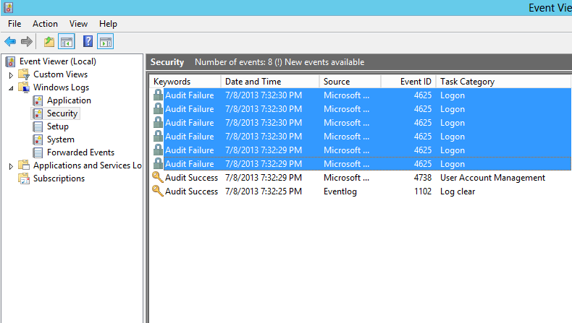Click the Forwarded Events log icon
This screenshot has height=323, width=572.
(38, 152)
